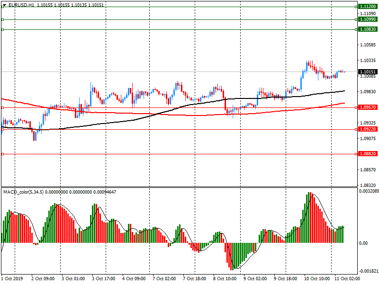Click left anchor square of 1.08820 line
379x284 pixels.
click(x=2, y=154)
